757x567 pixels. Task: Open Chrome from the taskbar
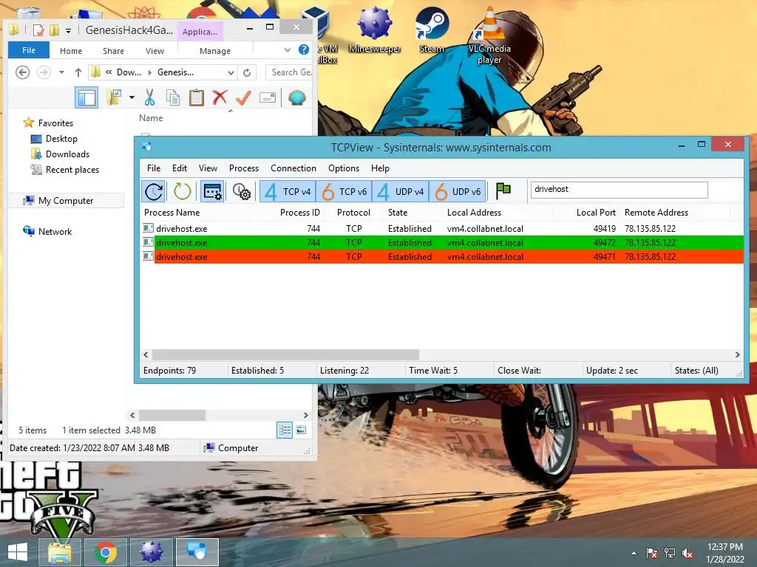(106, 552)
